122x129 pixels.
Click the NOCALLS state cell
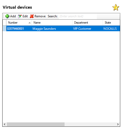coord(110,29)
